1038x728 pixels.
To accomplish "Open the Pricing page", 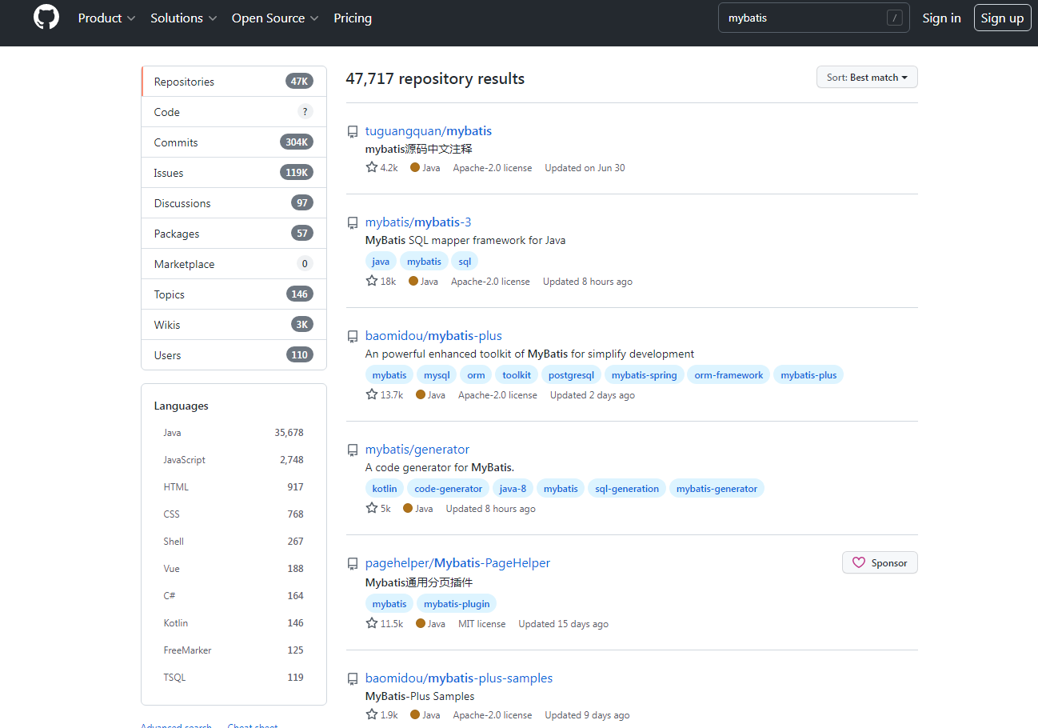I will pyautogui.click(x=353, y=18).
